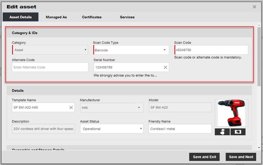Click the Category & IDs section header

click(x=129, y=33)
